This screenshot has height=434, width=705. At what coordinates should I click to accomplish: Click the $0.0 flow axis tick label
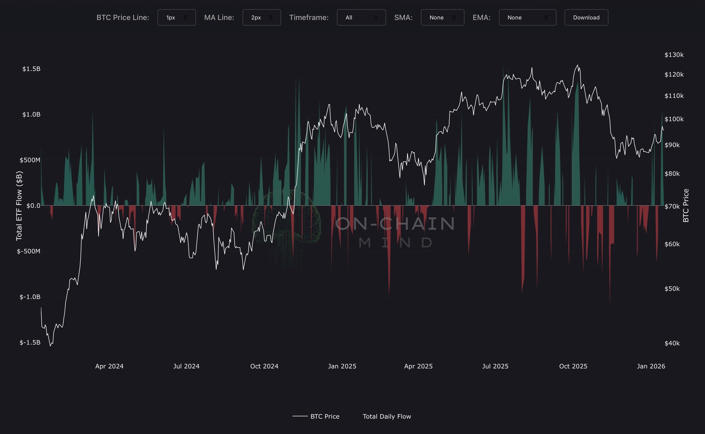point(33,205)
